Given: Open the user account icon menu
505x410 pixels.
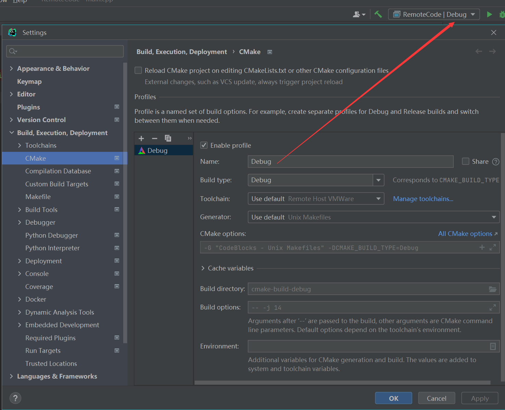Looking at the screenshot, I should [x=359, y=14].
